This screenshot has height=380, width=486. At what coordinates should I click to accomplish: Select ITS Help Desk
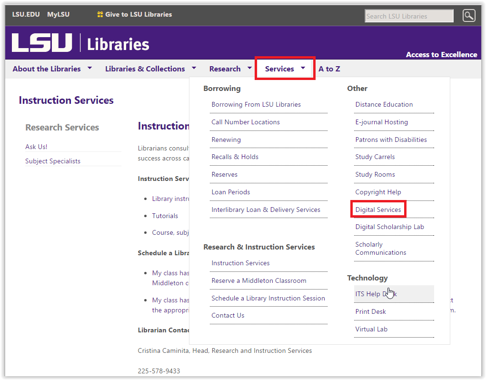click(x=394, y=294)
